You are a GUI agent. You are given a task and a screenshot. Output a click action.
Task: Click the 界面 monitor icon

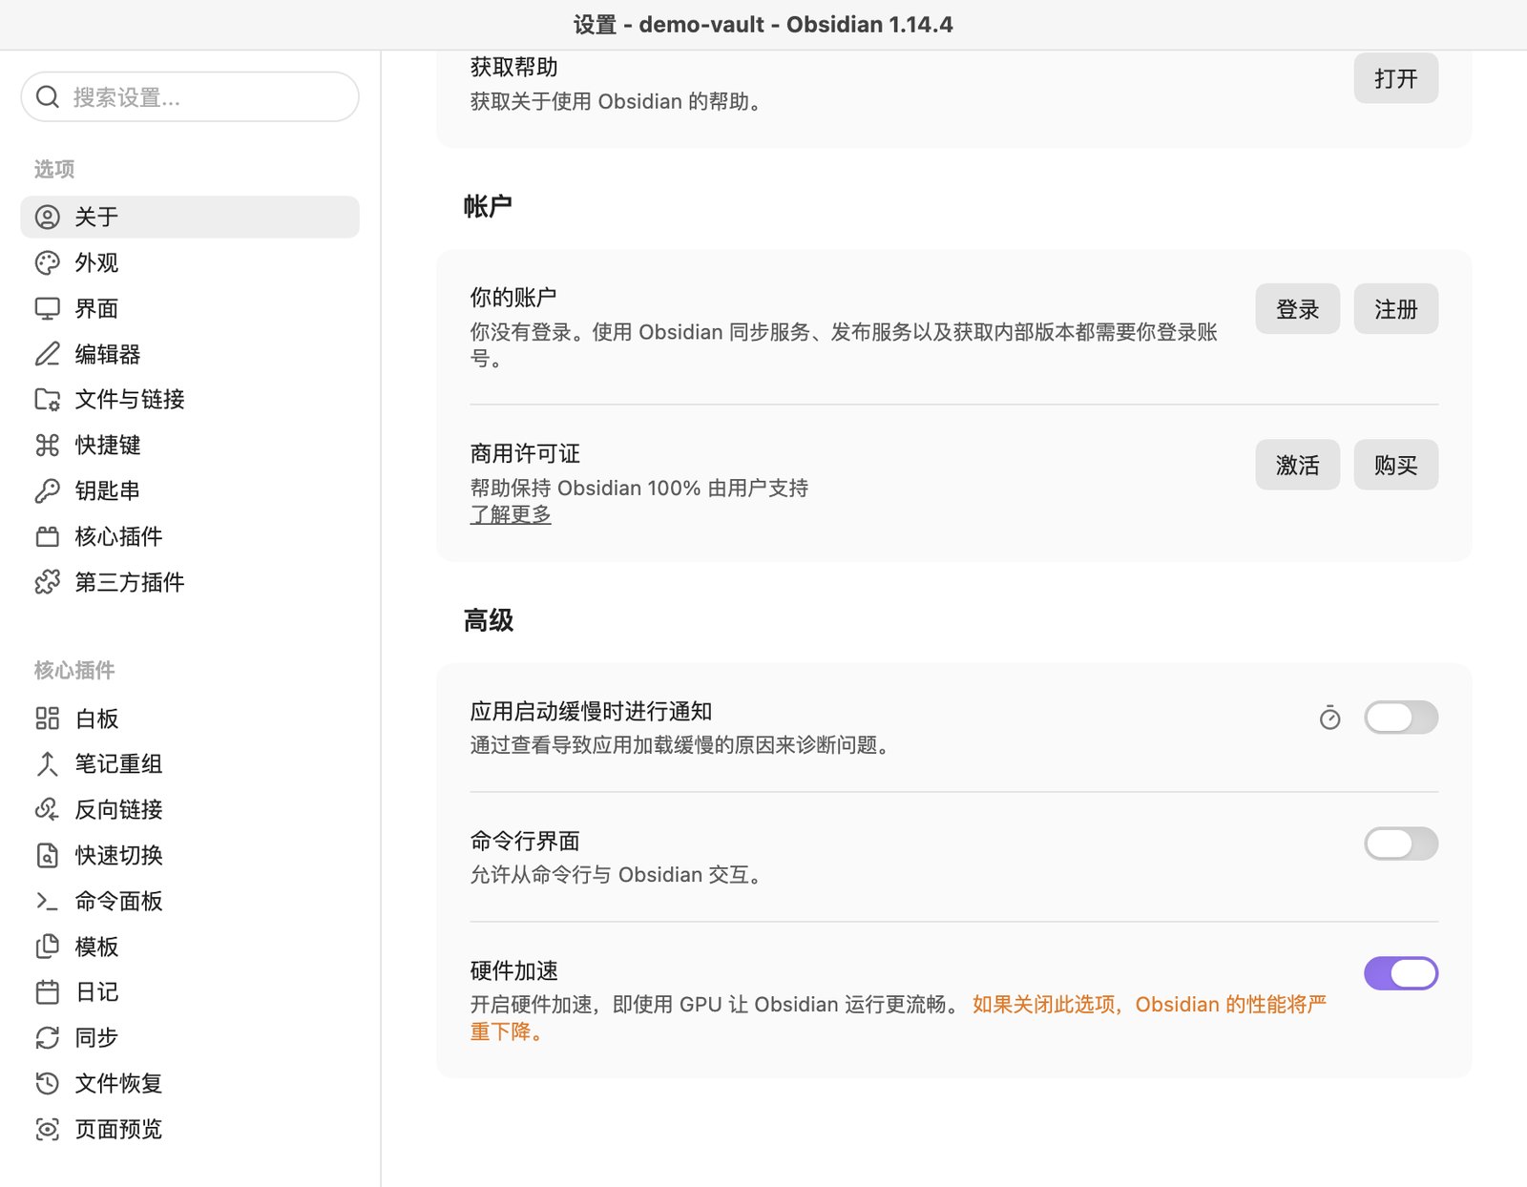[48, 308]
